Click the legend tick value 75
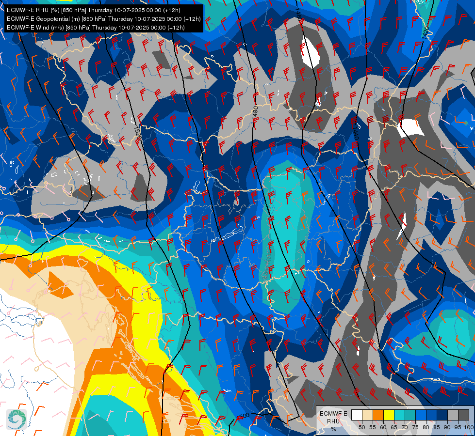 415,427
